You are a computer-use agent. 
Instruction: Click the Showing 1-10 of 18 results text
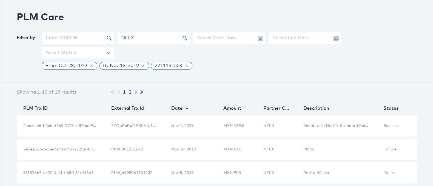point(47,92)
